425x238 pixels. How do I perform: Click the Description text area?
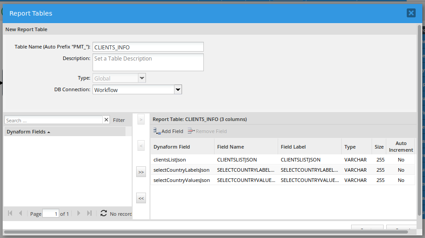tap(148, 62)
